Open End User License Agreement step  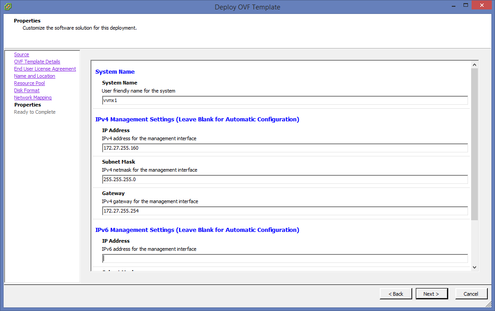click(45, 69)
